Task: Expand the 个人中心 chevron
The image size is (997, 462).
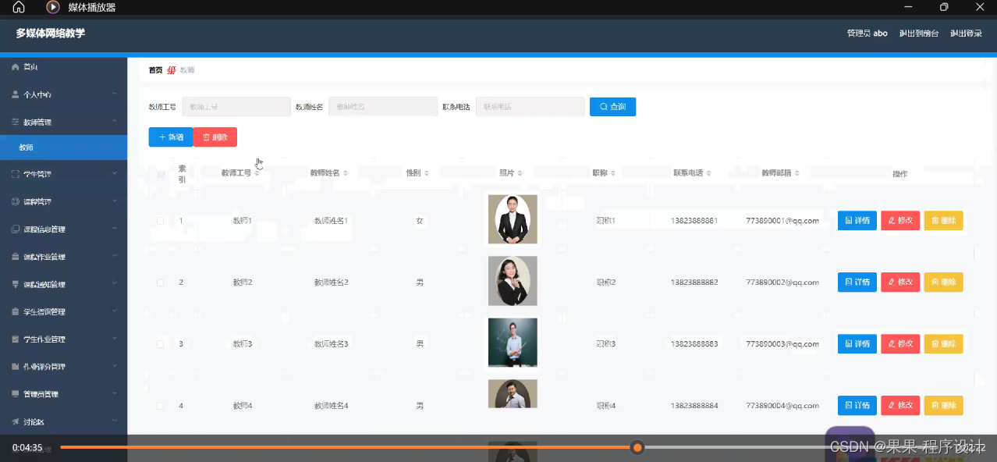Action: coord(115,94)
